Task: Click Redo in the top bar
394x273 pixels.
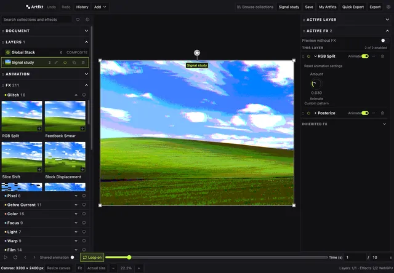Action: tap(66, 7)
